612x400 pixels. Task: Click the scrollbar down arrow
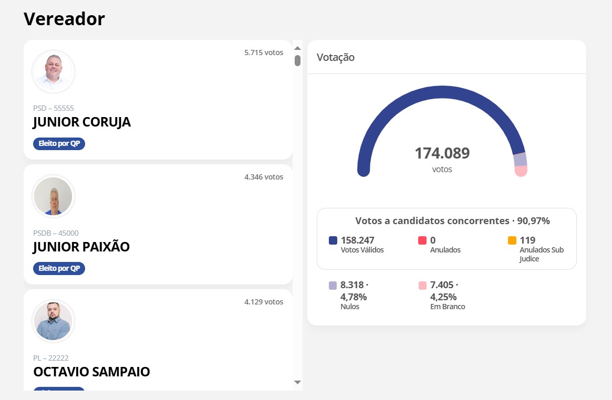tap(297, 382)
